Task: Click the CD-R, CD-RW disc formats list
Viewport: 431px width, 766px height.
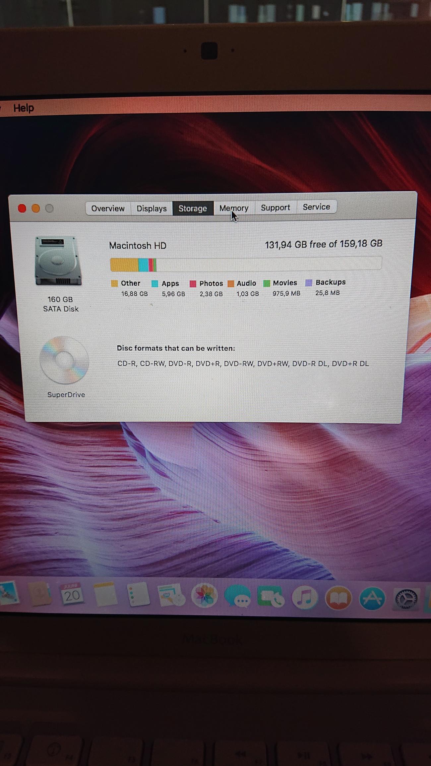Action: click(x=243, y=363)
